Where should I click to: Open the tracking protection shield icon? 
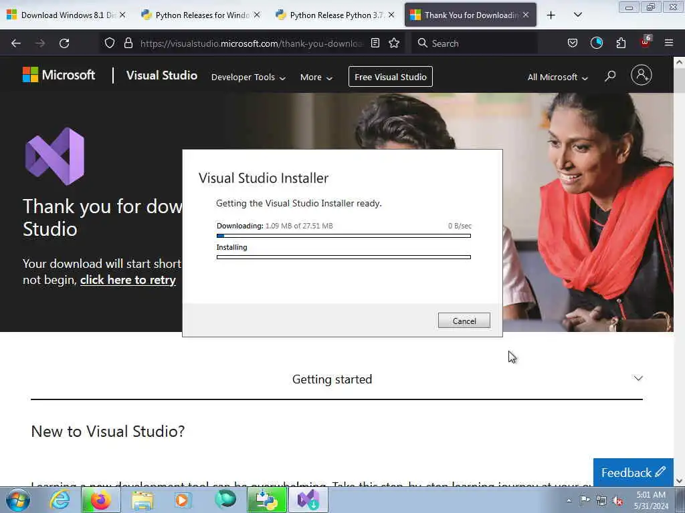point(110,43)
